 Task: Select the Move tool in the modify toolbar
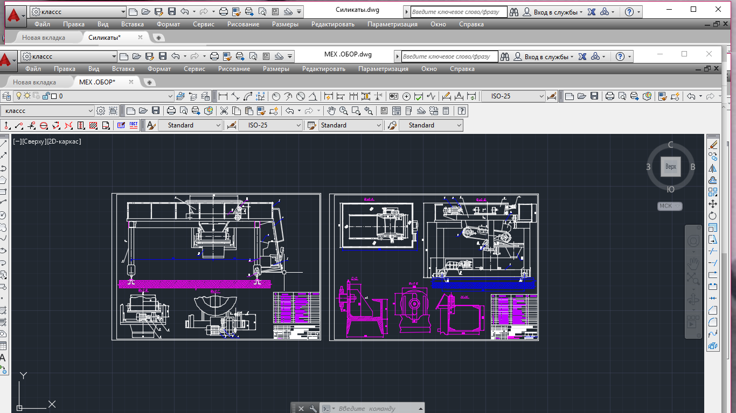point(713,204)
